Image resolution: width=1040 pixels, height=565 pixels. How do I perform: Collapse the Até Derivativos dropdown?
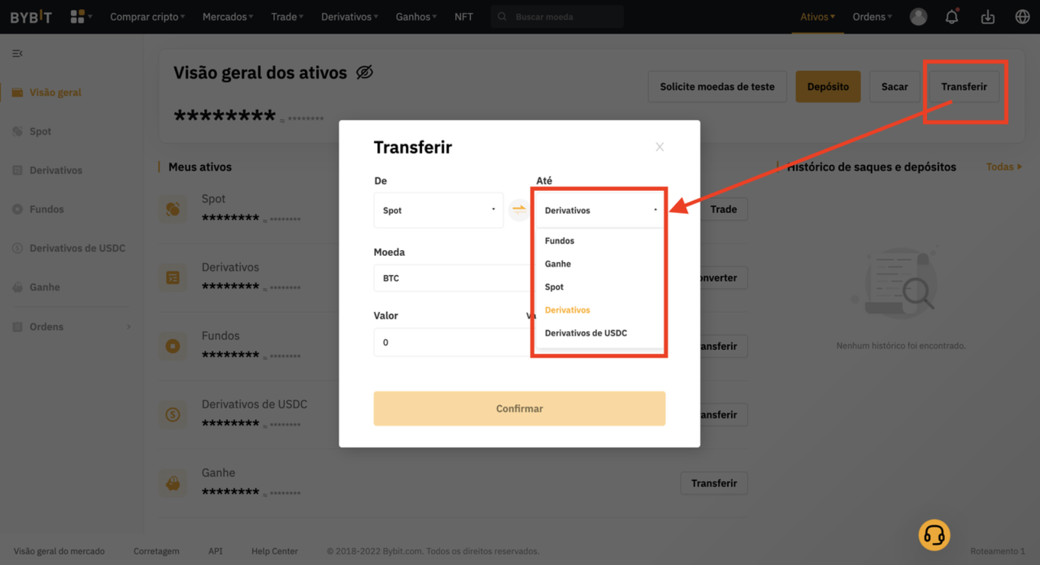pyautogui.click(x=599, y=210)
